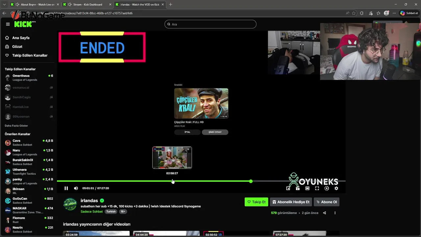This screenshot has width=421, height=237.
Task: Open the hamburger sidebar menu
Action: 8,24
